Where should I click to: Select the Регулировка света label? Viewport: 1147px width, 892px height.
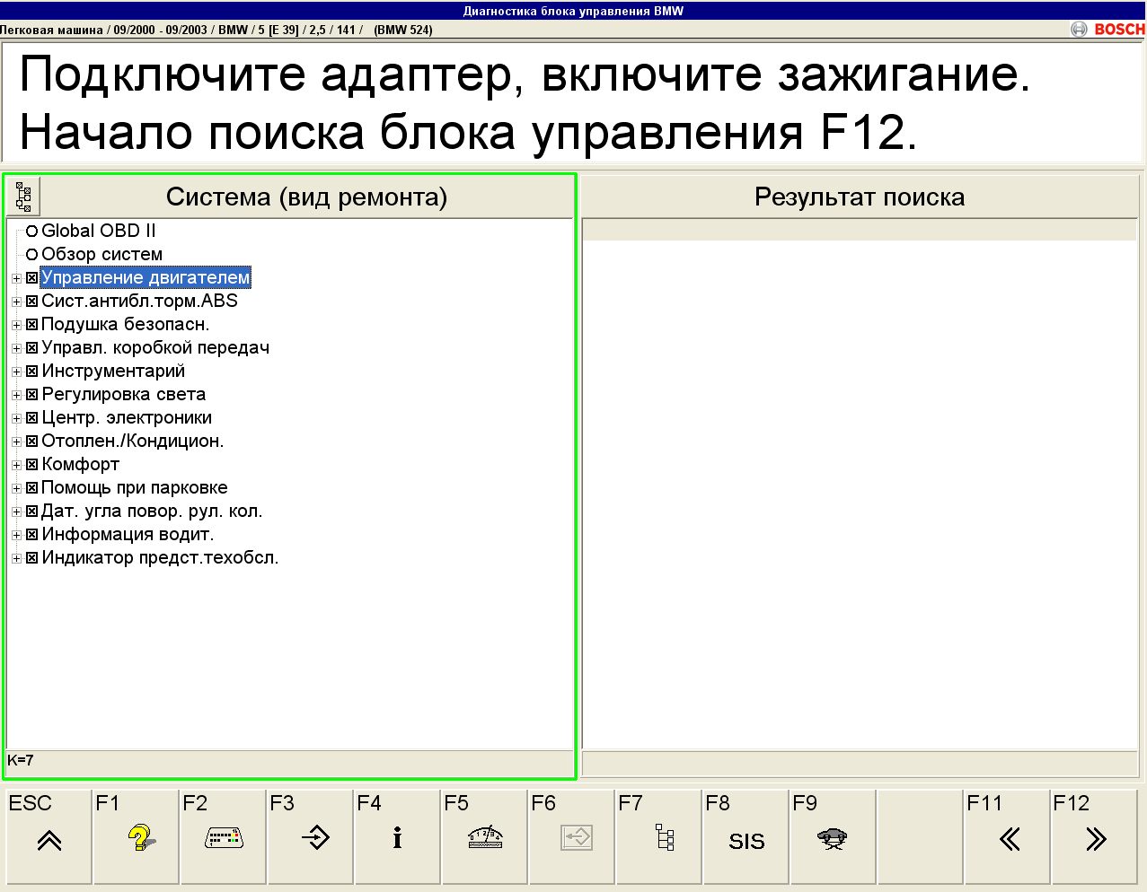coord(124,395)
